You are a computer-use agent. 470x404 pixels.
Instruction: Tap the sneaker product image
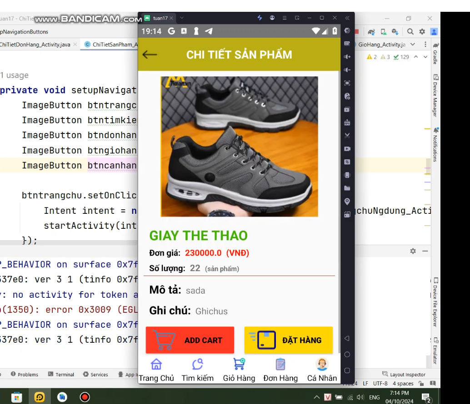(x=239, y=146)
